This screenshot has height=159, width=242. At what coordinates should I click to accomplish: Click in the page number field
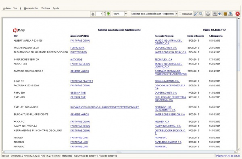point(99,14)
